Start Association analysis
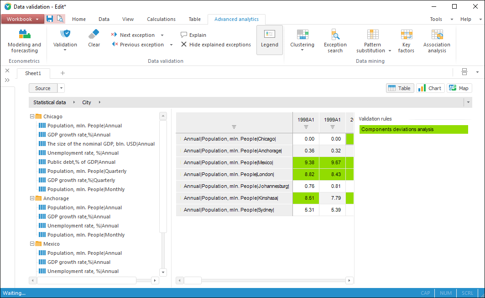The height and width of the screenshot is (298, 485). pyautogui.click(x=437, y=41)
